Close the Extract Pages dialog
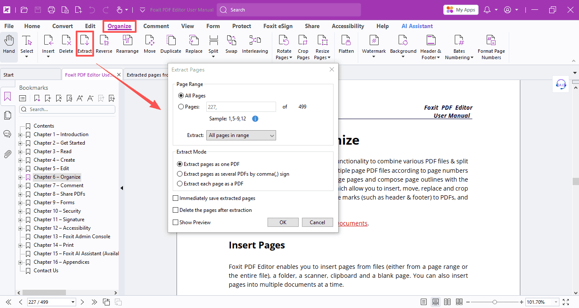The height and width of the screenshot is (308, 579). pyautogui.click(x=332, y=69)
